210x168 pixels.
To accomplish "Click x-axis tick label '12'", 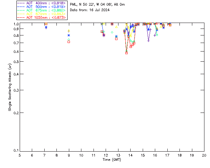I will pos(106,155).
